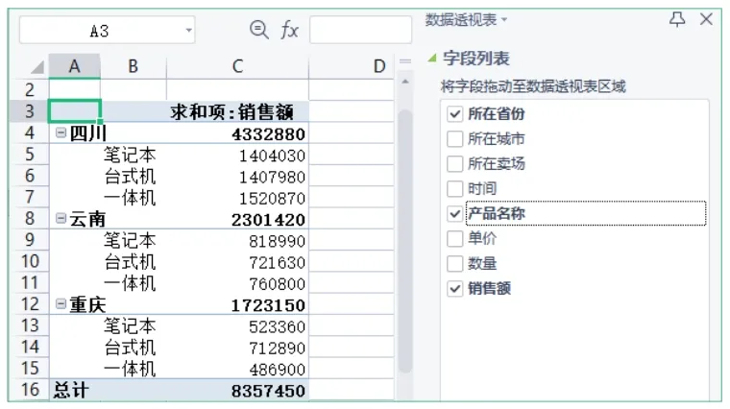730x409 pixels.
Task: Close the 数据透视表 pane
Action: [x=706, y=19]
